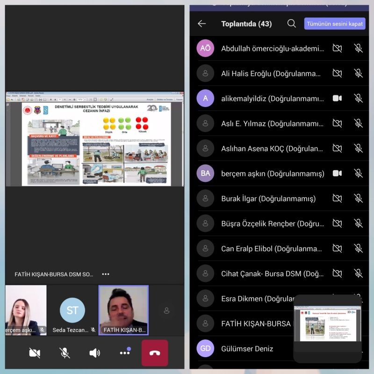The width and height of the screenshot is (374, 374).
Task: Click the GD avatar for Gülümser Deniz
Action: coord(205,349)
